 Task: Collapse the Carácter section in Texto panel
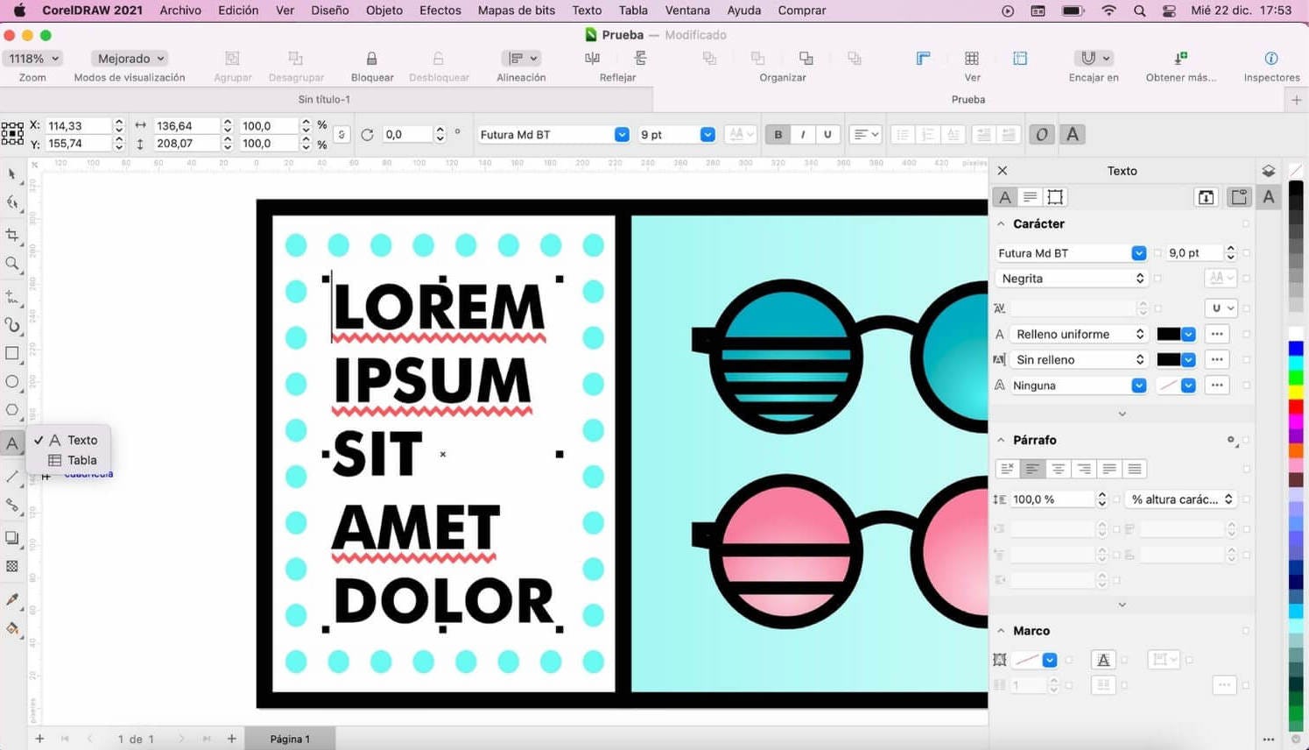[1001, 223]
